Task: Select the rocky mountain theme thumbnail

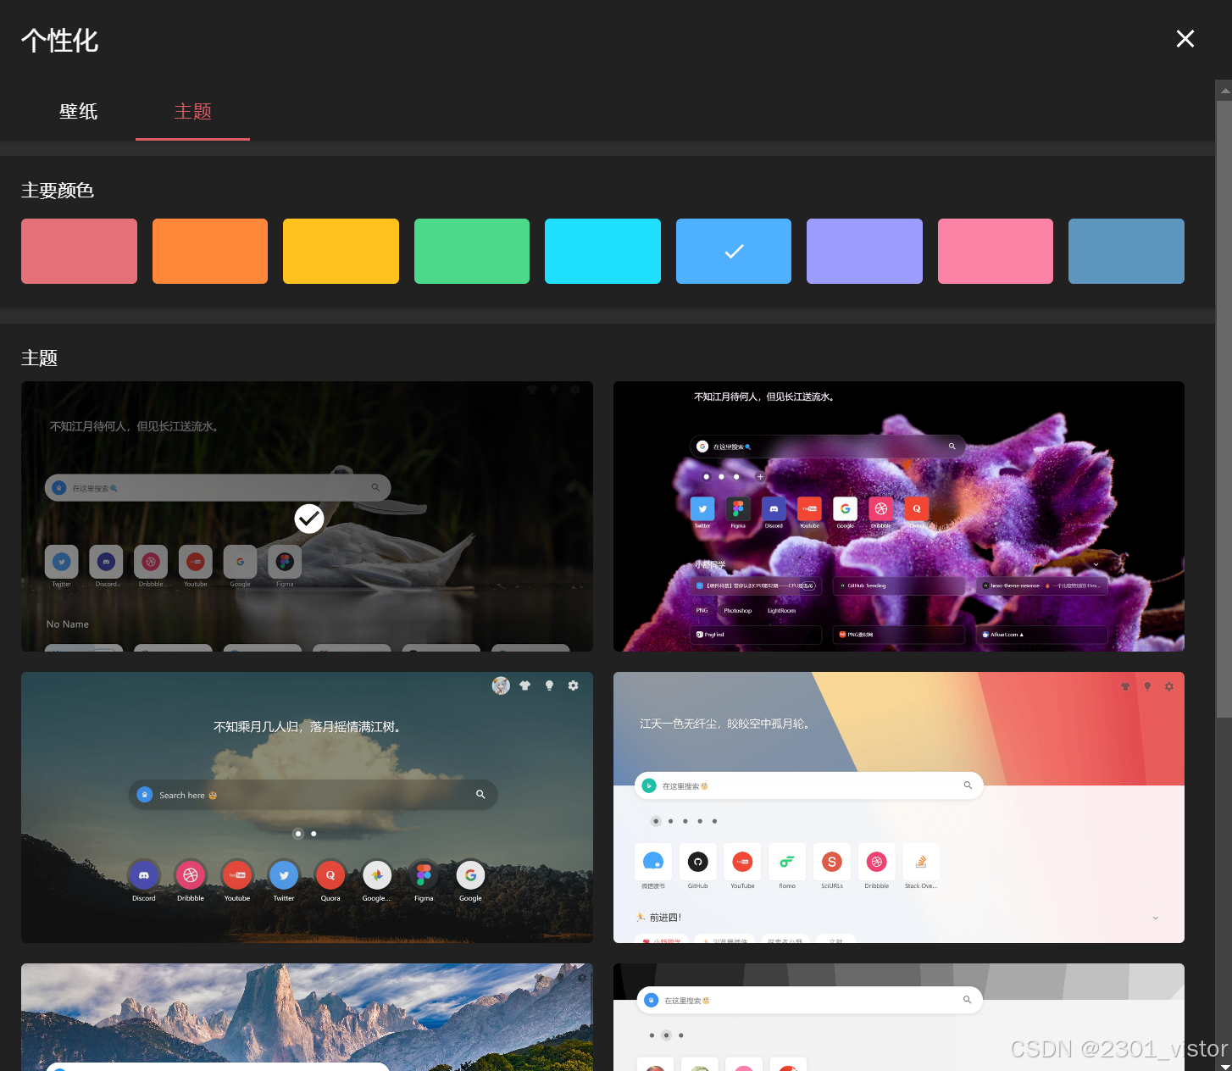Action: coord(307,1017)
